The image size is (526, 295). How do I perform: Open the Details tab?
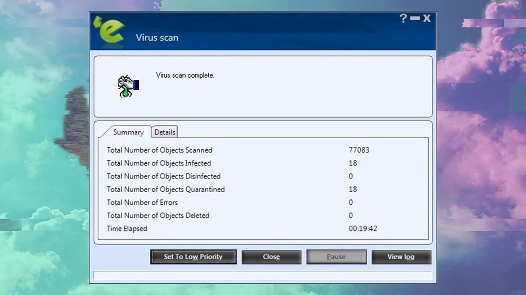pyautogui.click(x=165, y=132)
